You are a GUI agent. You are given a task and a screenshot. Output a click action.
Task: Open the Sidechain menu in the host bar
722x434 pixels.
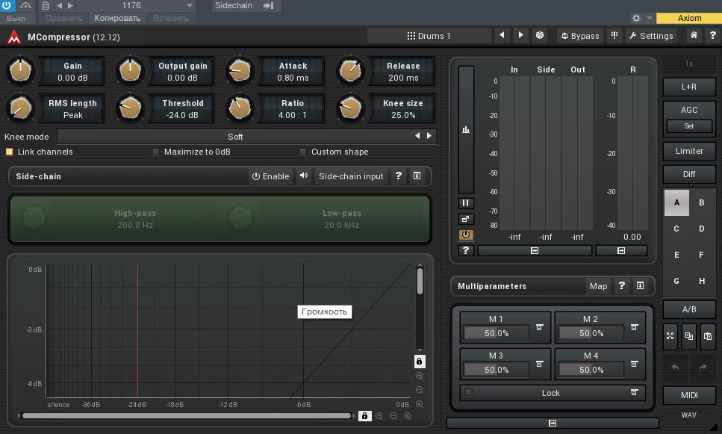233,6
